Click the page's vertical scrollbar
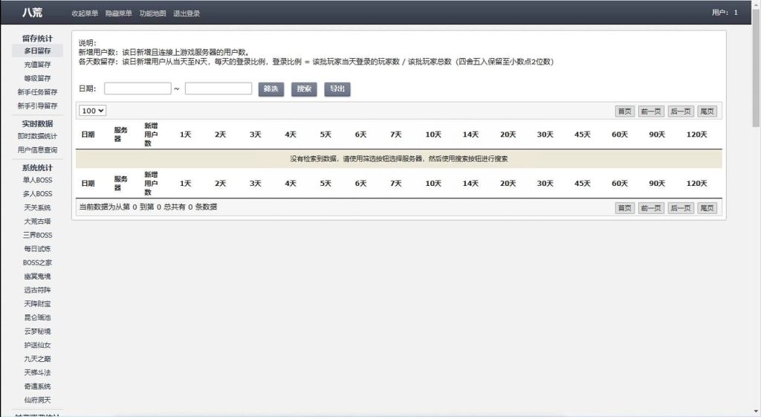Viewport: 761px width, 417px height. (756, 74)
